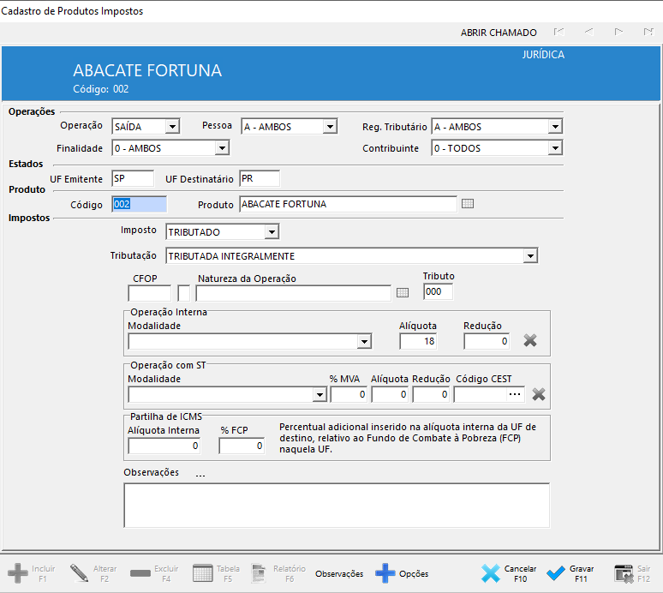The image size is (663, 593).
Task: Click ABRIR CHAMADO in the top bar
Action: tap(499, 33)
